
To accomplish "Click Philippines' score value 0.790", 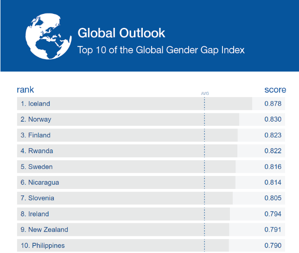I will 273,246.
